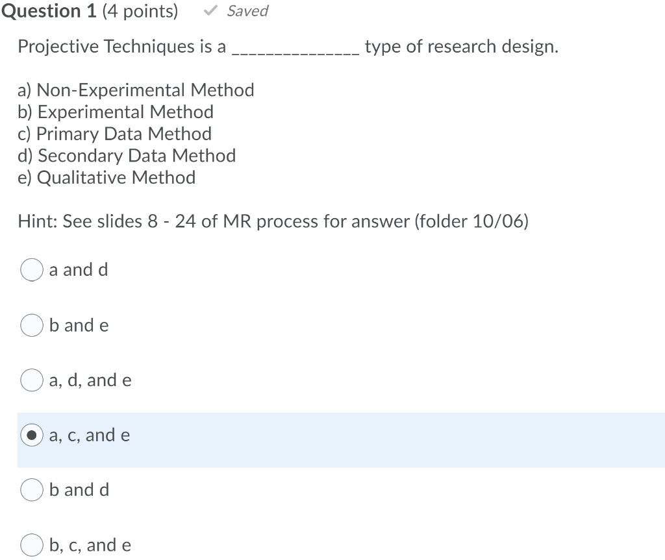This screenshot has width=665, height=560.
Task: Select the "b, c, and e" option
Action: (31, 545)
